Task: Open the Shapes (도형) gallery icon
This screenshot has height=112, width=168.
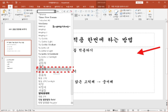Action: coord(105,13)
